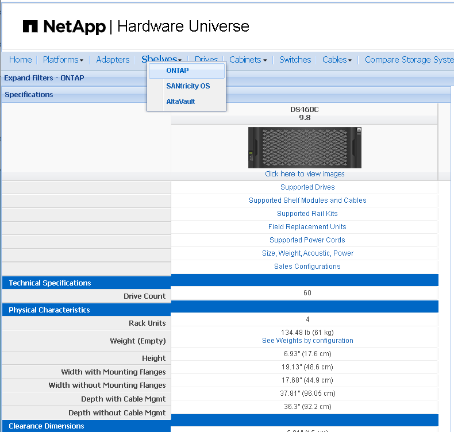Expand the Cabinets dropdown menu
The height and width of the screenshot is (432, 454).
[248, 60]
